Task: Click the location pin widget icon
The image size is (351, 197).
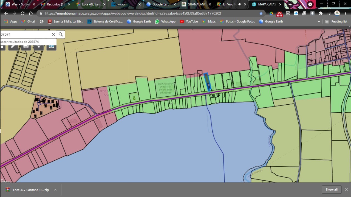Action: click(39, 47)
